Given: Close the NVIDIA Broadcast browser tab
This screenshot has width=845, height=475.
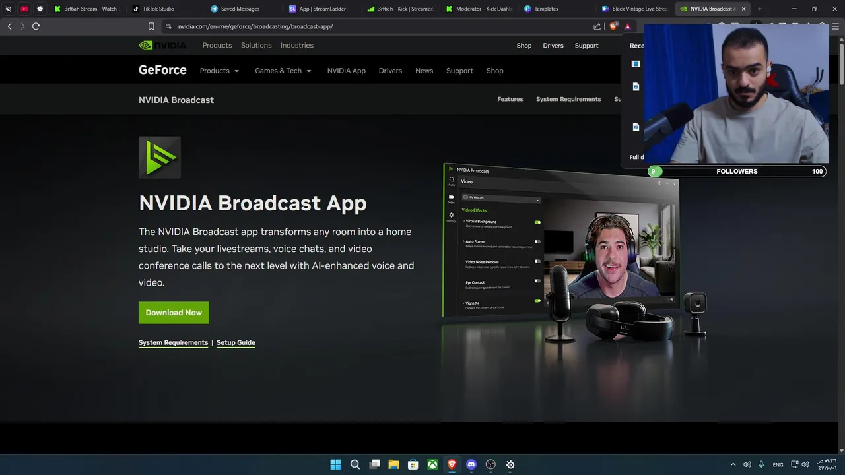Looking at the screenshot, I should point(743,9).
